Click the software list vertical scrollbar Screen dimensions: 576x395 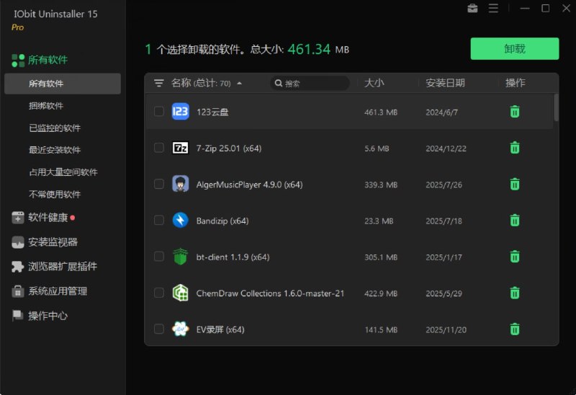tap(556, 108)
